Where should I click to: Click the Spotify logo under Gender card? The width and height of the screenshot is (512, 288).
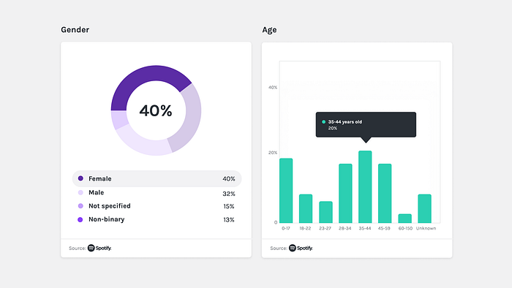point(99,249)
